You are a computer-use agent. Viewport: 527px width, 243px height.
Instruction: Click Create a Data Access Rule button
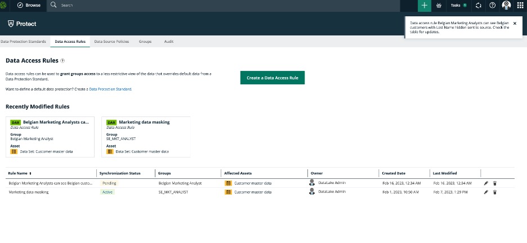tap(273, 78)
